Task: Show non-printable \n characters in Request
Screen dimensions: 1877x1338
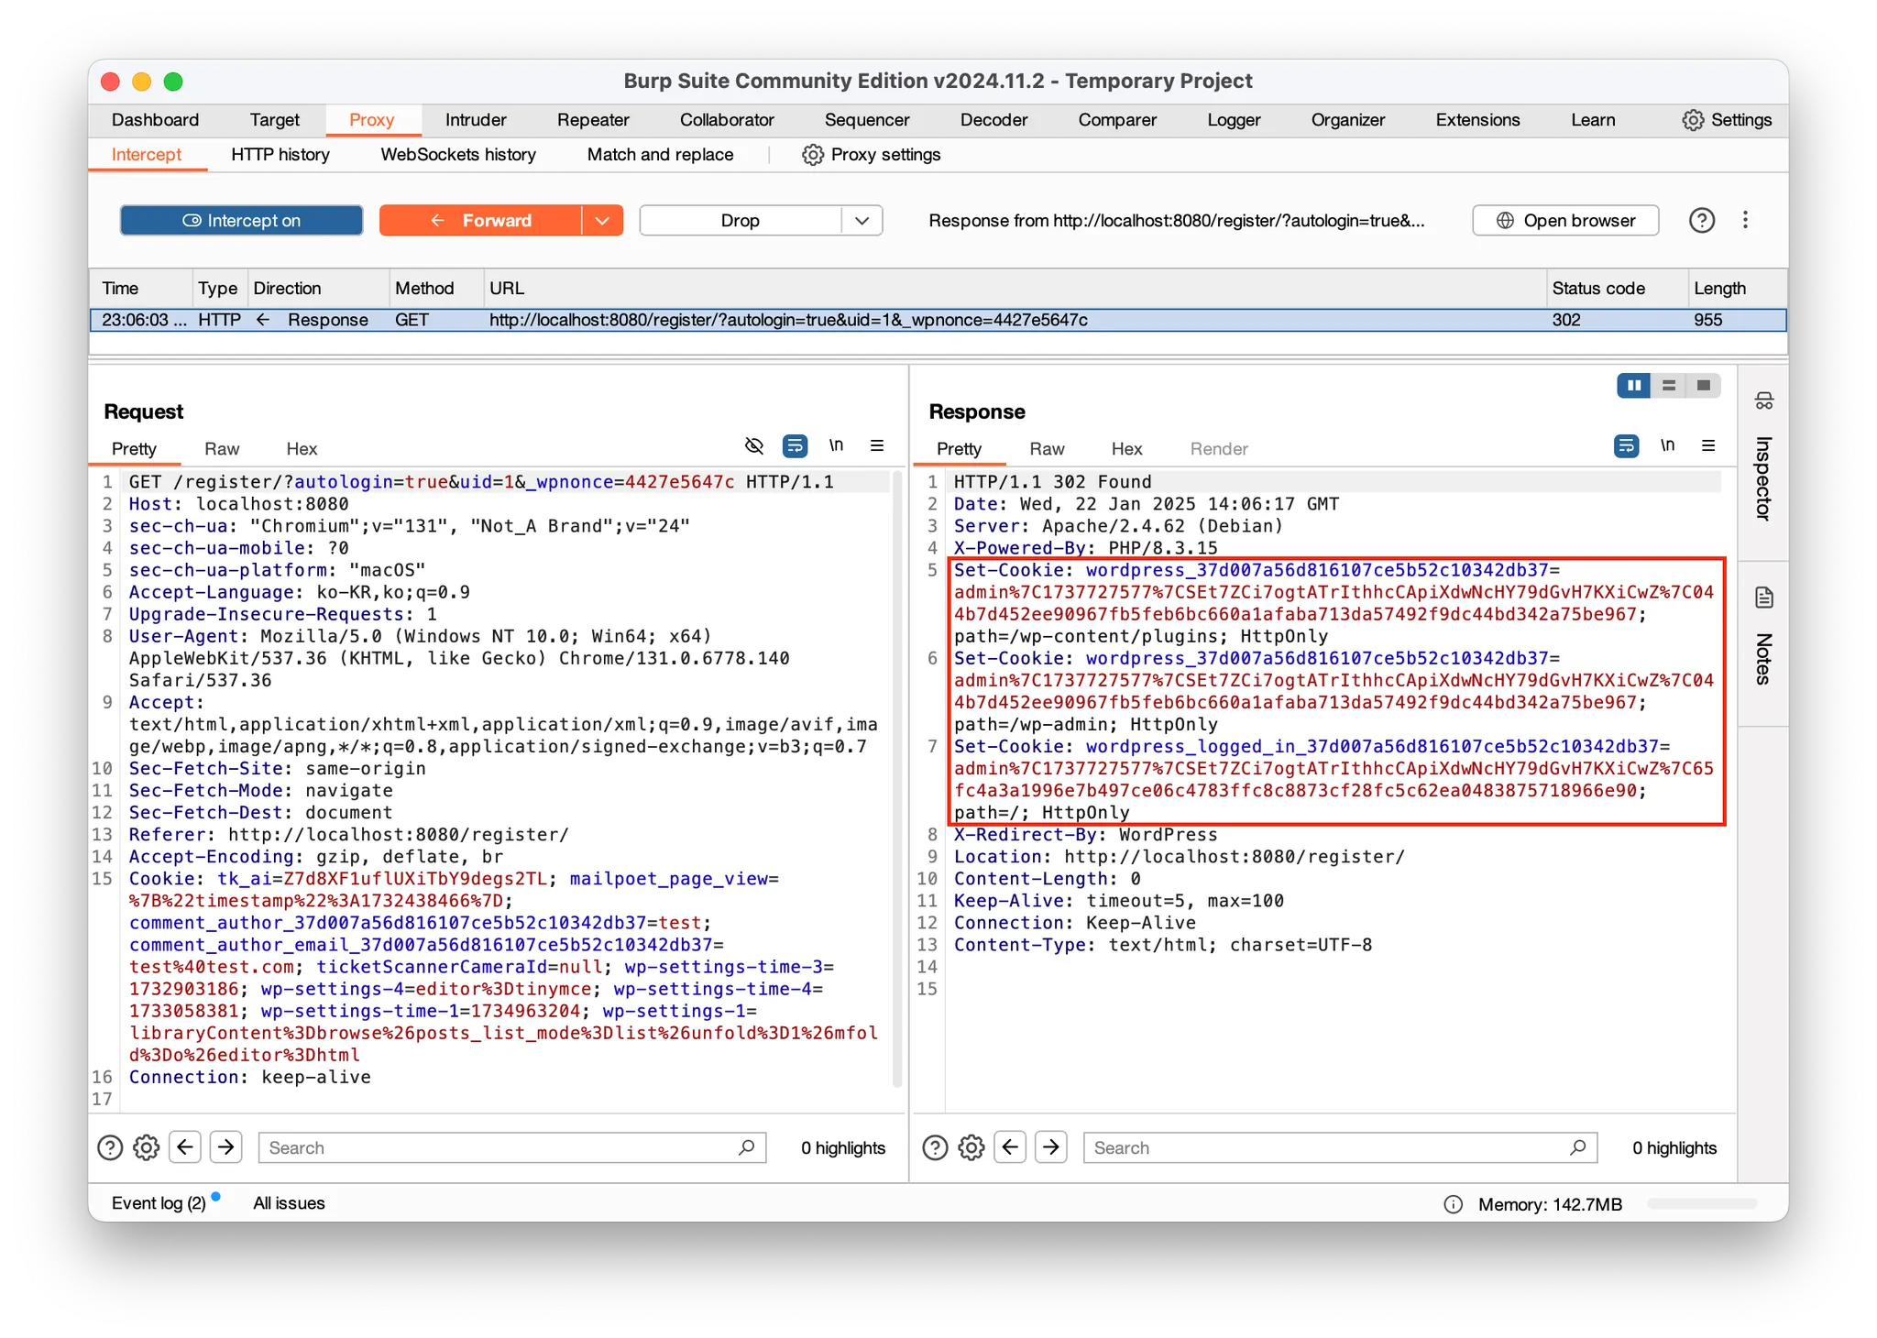Action: pos(836,446)
